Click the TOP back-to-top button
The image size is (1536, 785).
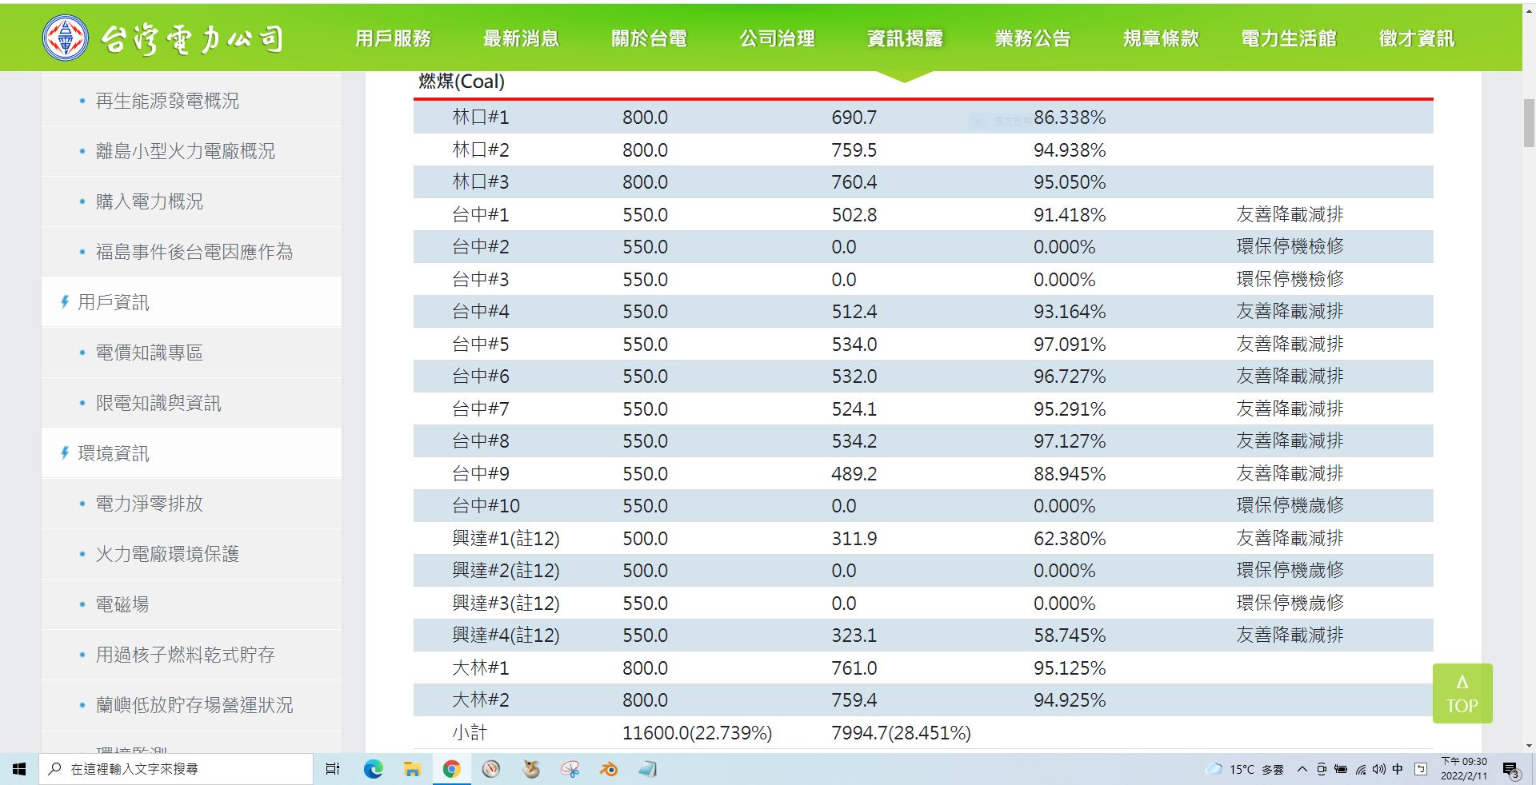coord(1462,693)
